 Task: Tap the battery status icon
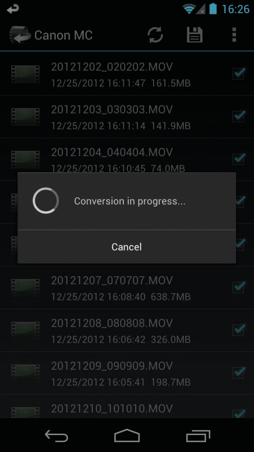coord(213,8)
